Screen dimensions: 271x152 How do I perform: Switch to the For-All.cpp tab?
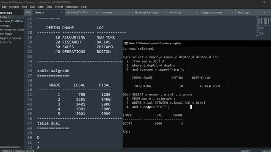point(176,12)
